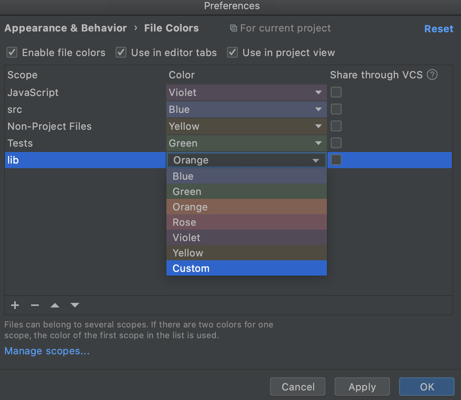Open Yellow color dropdown for Non-Project Files
The width and height of the screenshot is (461, 400).
pos(247,126)
